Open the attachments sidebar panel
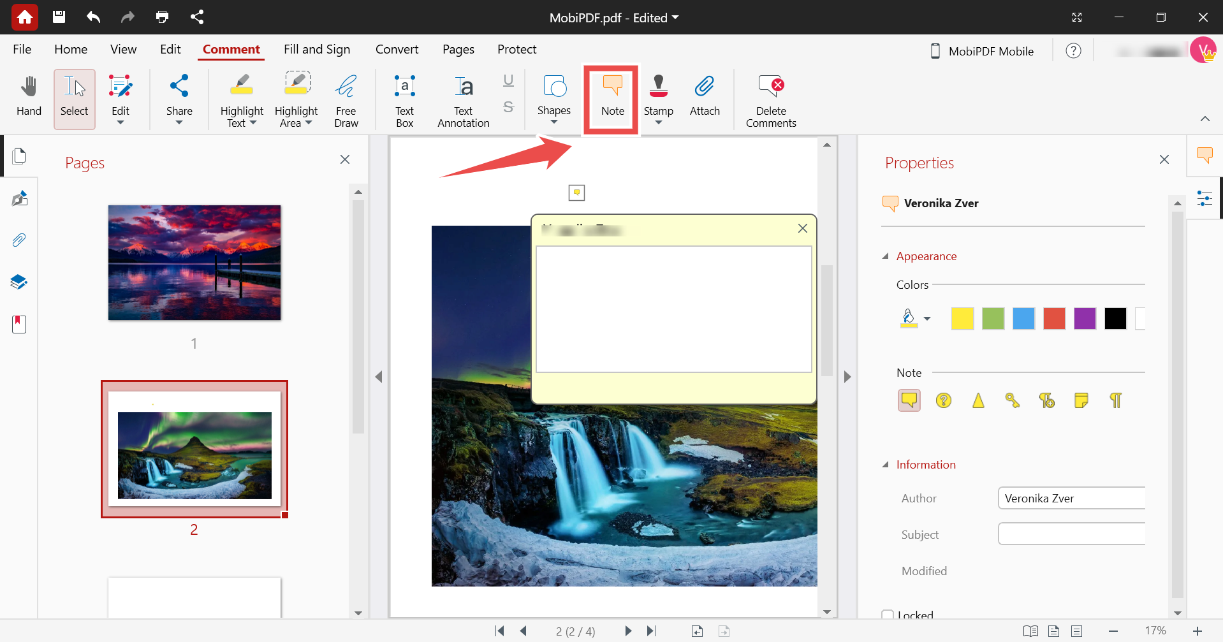 click(x=19, y=240)
